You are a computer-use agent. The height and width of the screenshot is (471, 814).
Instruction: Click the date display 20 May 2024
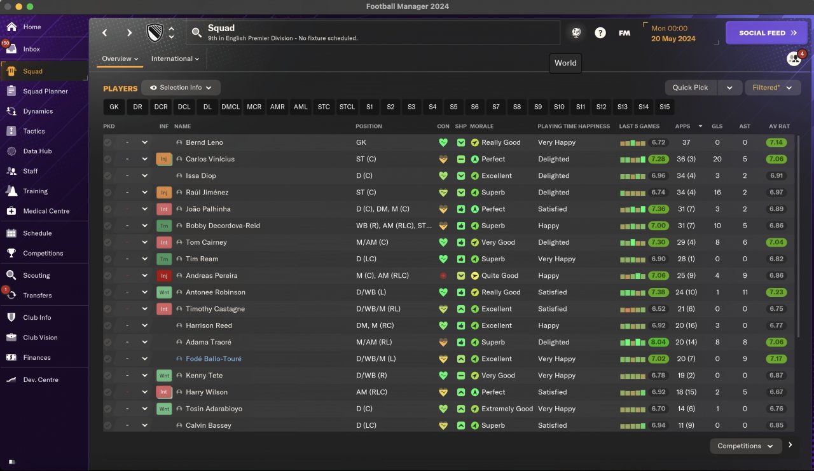pyautogui.click(x=673, y=39)
